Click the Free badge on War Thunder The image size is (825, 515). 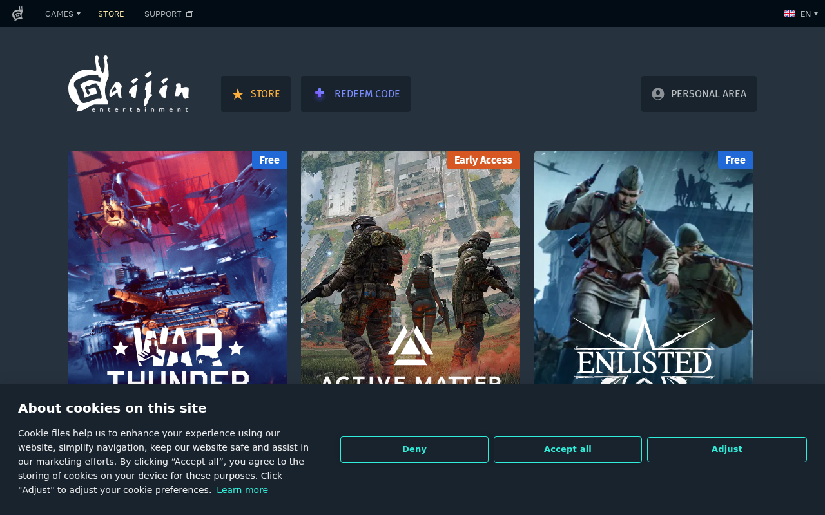pyautogui.click(x=269, y=160)
